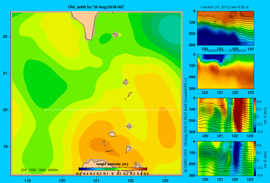
Task: Click latitude label "21" on main map
Action: 5,73
